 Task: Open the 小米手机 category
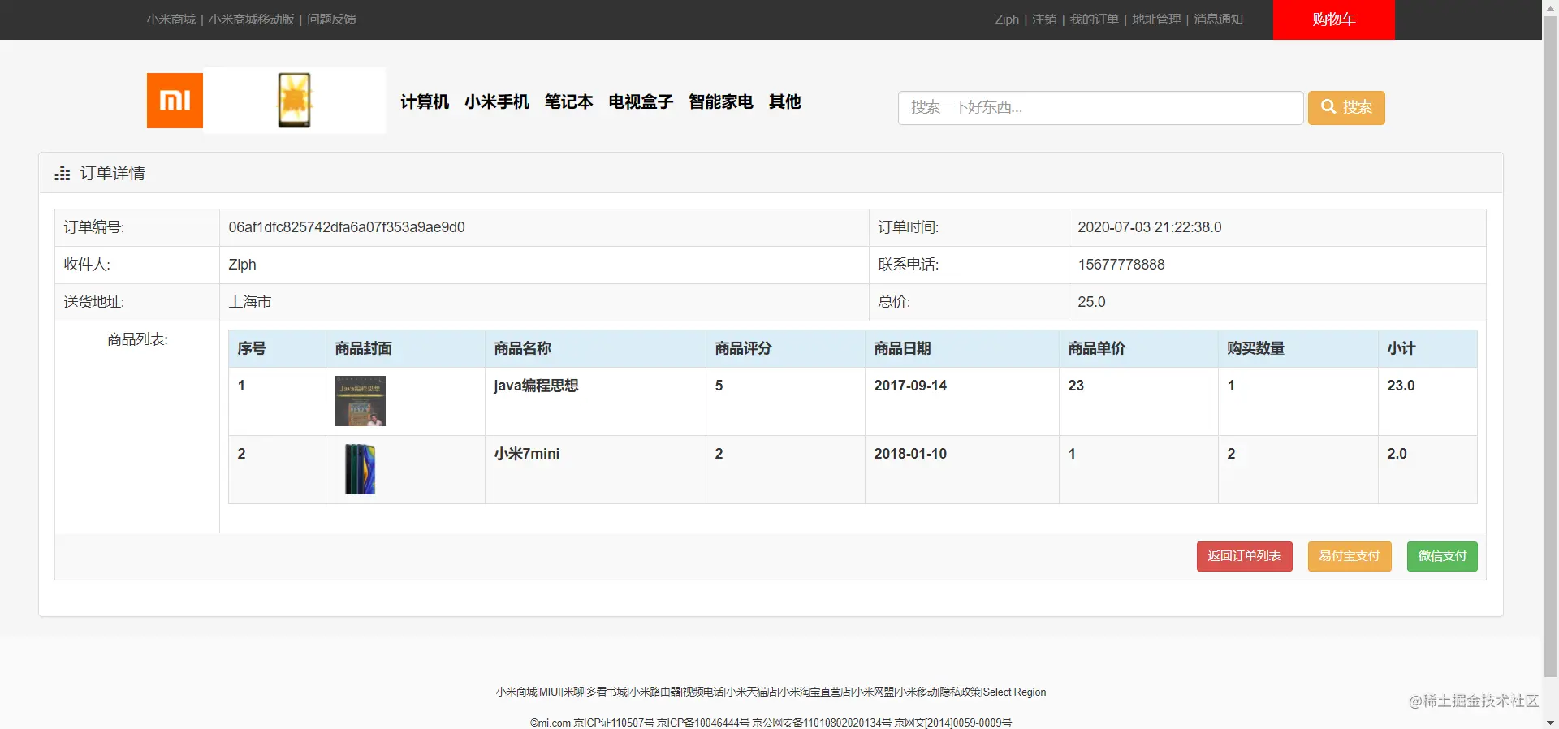[x=497, y=101]
